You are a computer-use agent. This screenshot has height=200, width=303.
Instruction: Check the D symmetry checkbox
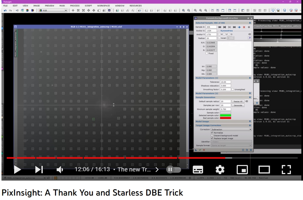(229, 34)
